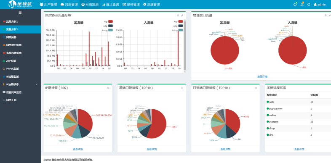Open the 账务管理 top menu

(131, 5)
